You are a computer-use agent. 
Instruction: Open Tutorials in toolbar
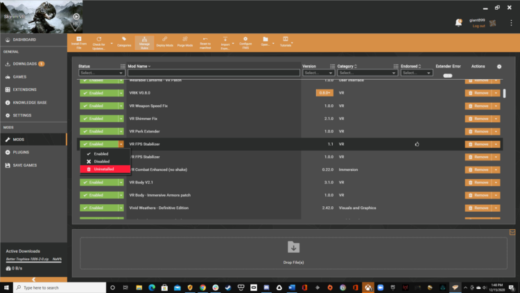(286, 42)
